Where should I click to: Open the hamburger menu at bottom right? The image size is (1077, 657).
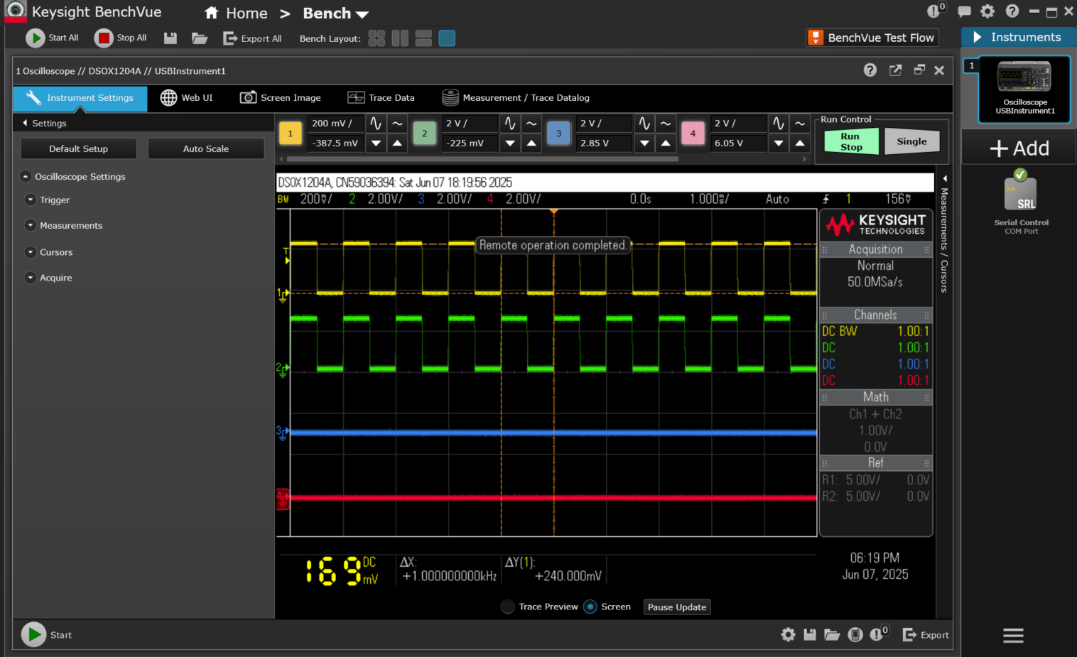1013,636
